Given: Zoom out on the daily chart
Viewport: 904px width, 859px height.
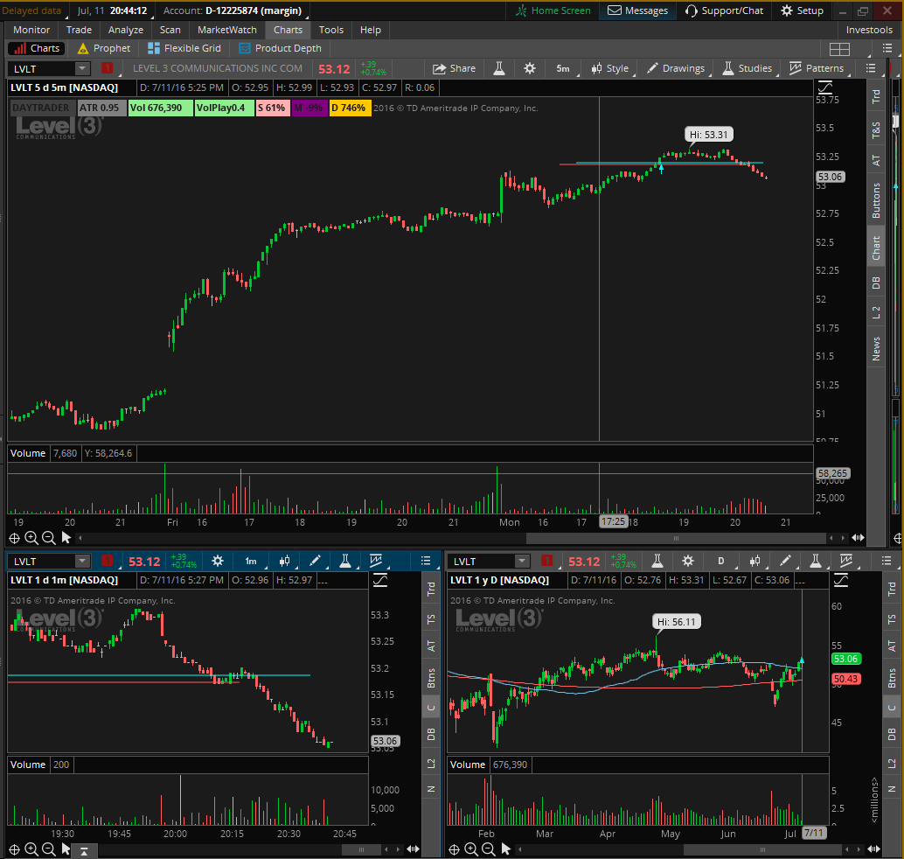Looking at the screenshot, I should click(x=489, y=849).
